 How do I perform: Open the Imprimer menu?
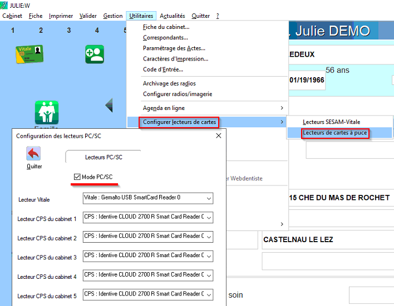pyautogui.click(x=61, y=16)
